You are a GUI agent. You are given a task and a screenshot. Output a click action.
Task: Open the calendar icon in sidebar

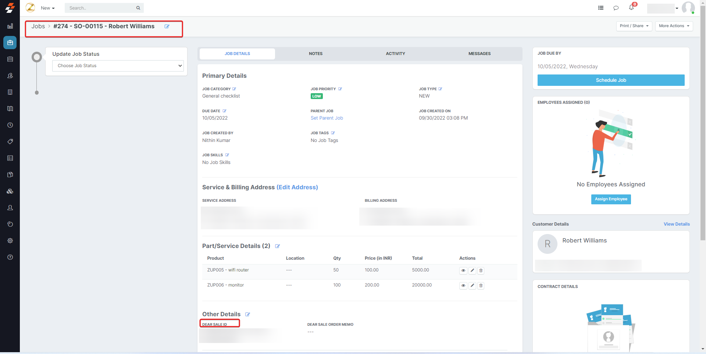click(10, 59)
